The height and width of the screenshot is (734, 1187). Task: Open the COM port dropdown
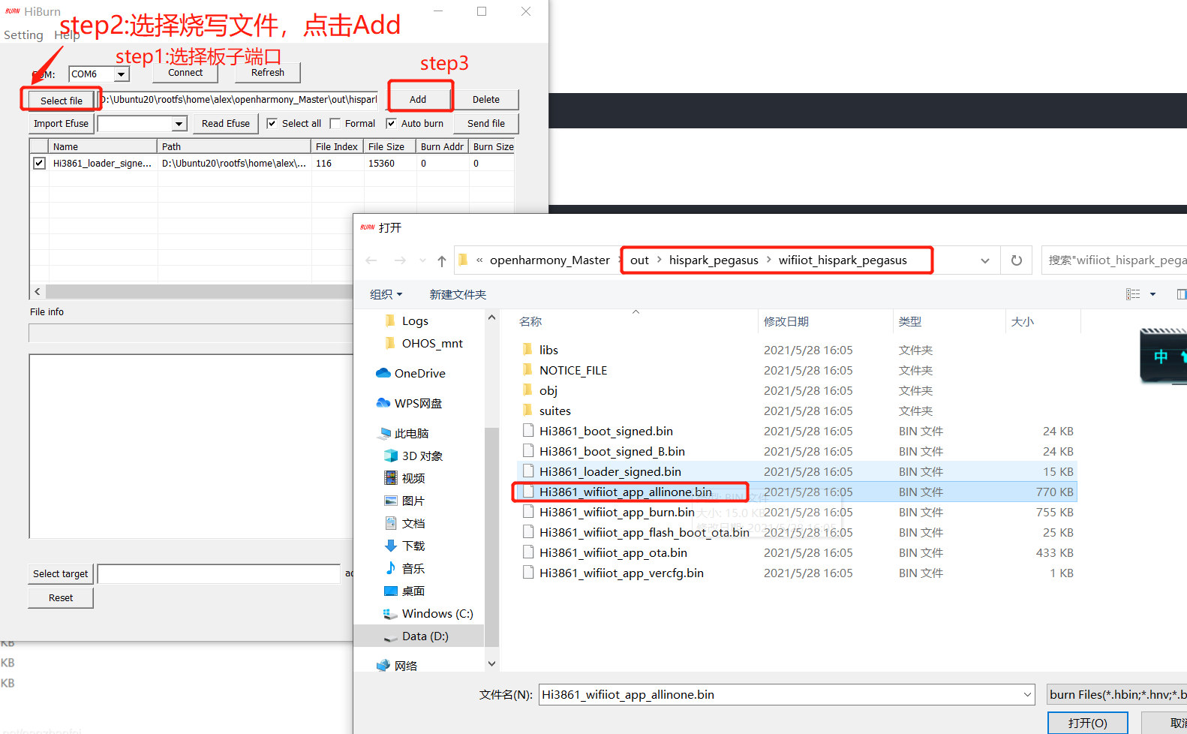coord(121,74)
